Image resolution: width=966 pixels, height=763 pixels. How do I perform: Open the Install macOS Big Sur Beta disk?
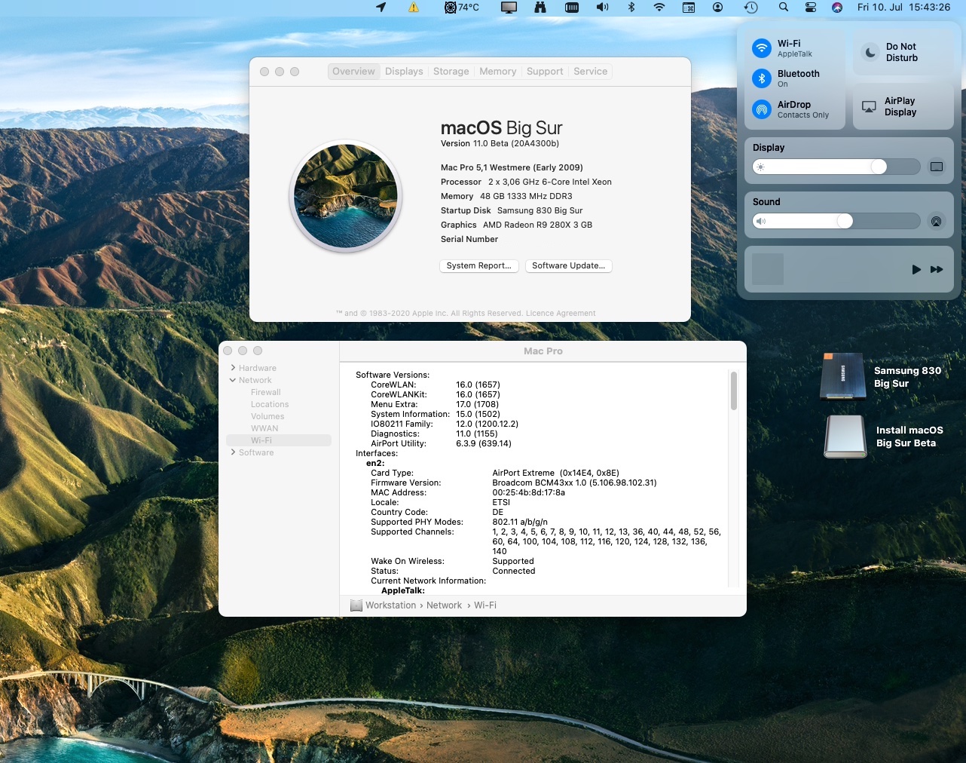click(845, 437)
